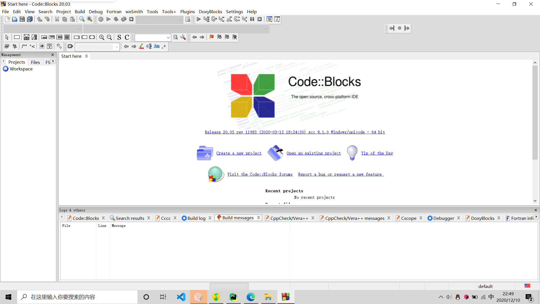Click the Run to cursor debug icon
Image resolution: width=540 pixels, height=304 pixels.
tap(206, 19)
